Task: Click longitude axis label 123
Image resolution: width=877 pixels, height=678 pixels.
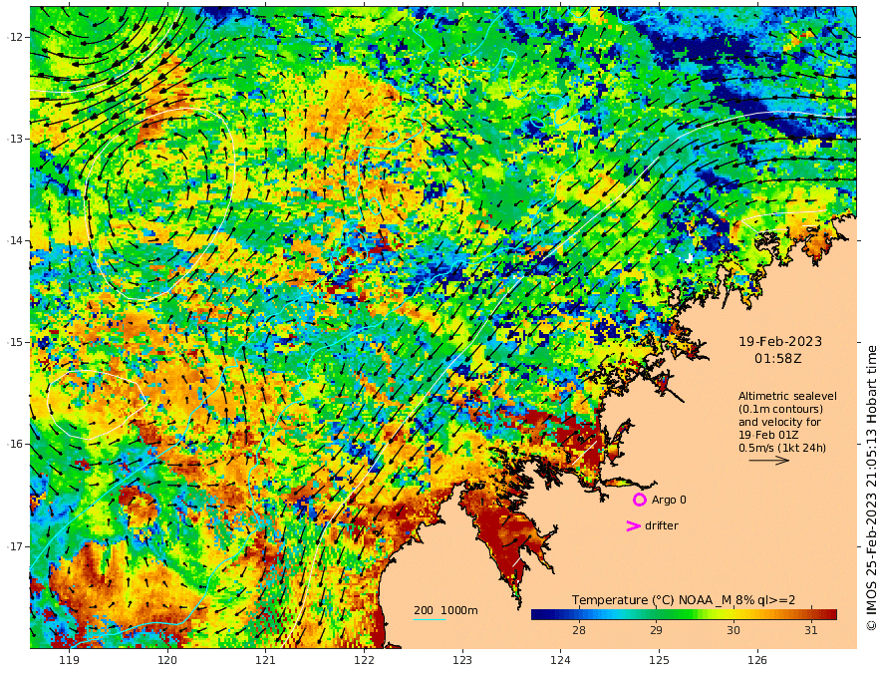Action: (x=462, y=661)
